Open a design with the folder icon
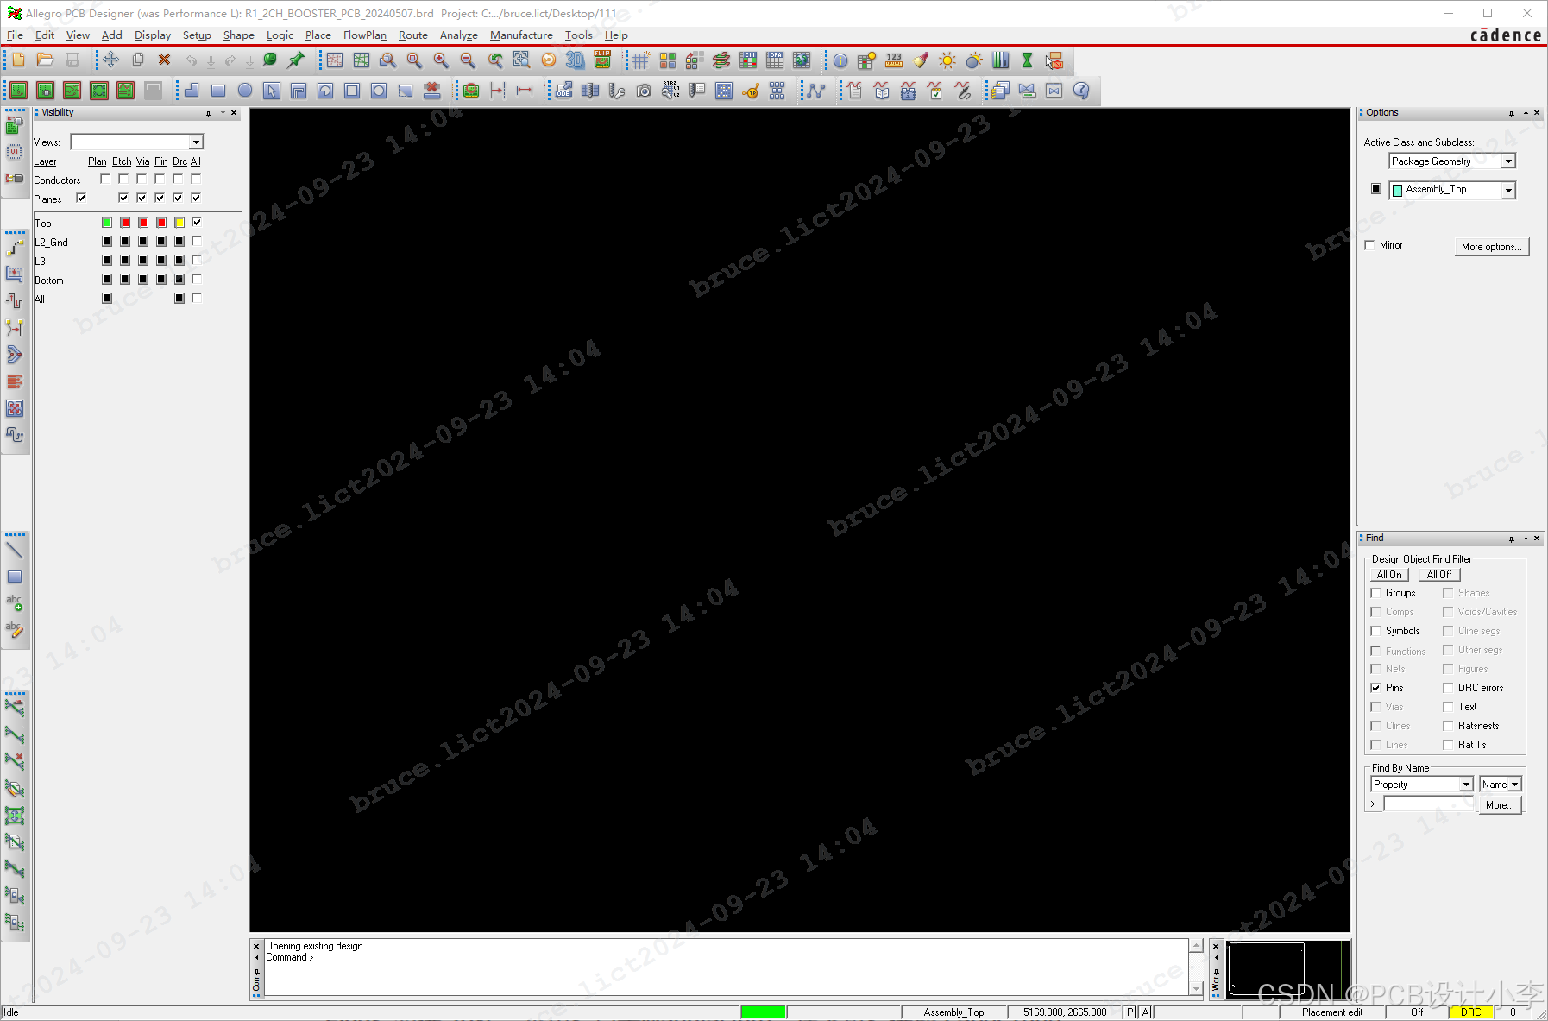Image resolution: width=1548 pixels, height=1021 pixels. pos(45,60)
